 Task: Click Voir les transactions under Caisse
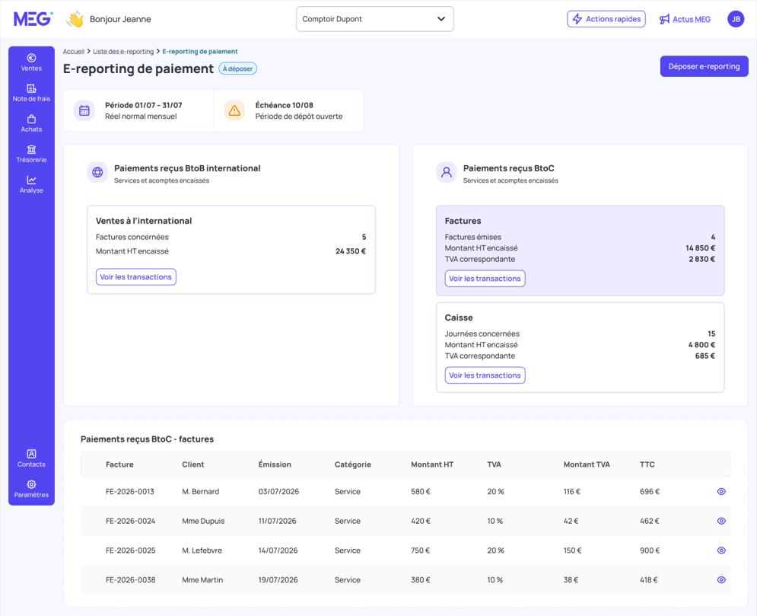click(485, 375)
